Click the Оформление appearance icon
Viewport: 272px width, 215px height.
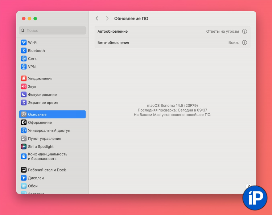click(24, 122)
